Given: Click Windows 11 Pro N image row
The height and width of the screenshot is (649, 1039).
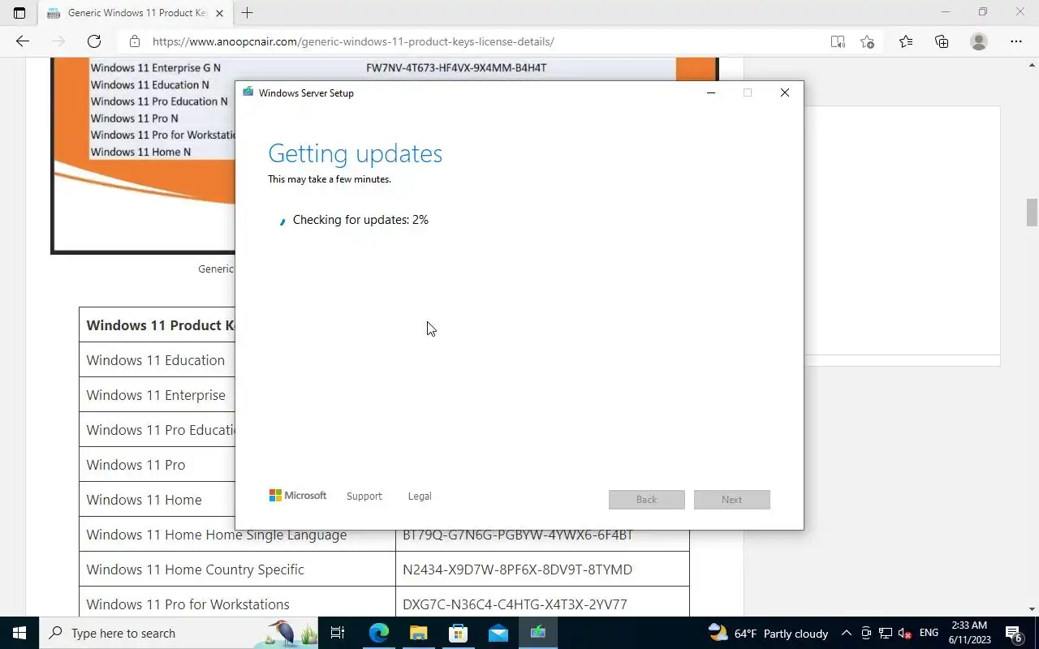Looking at the screenshot, I should click(134, 118).
